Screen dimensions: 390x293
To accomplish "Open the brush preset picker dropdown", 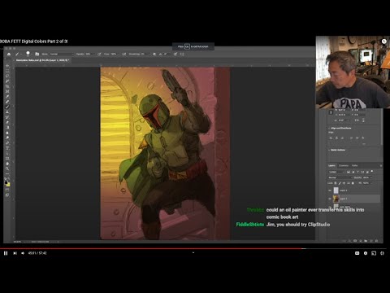I will tap(32, 54).
